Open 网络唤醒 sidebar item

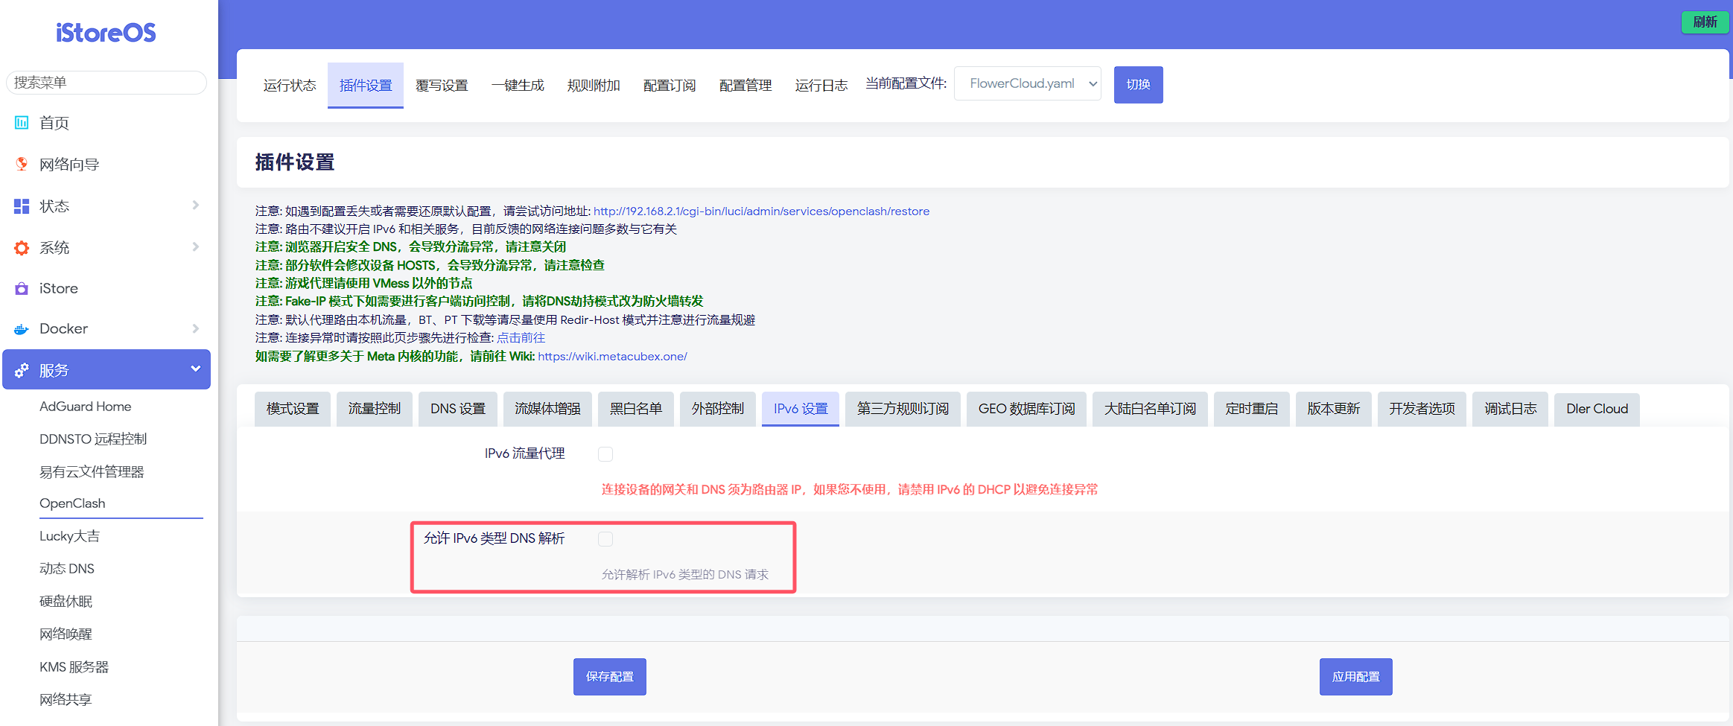point(66,634)
